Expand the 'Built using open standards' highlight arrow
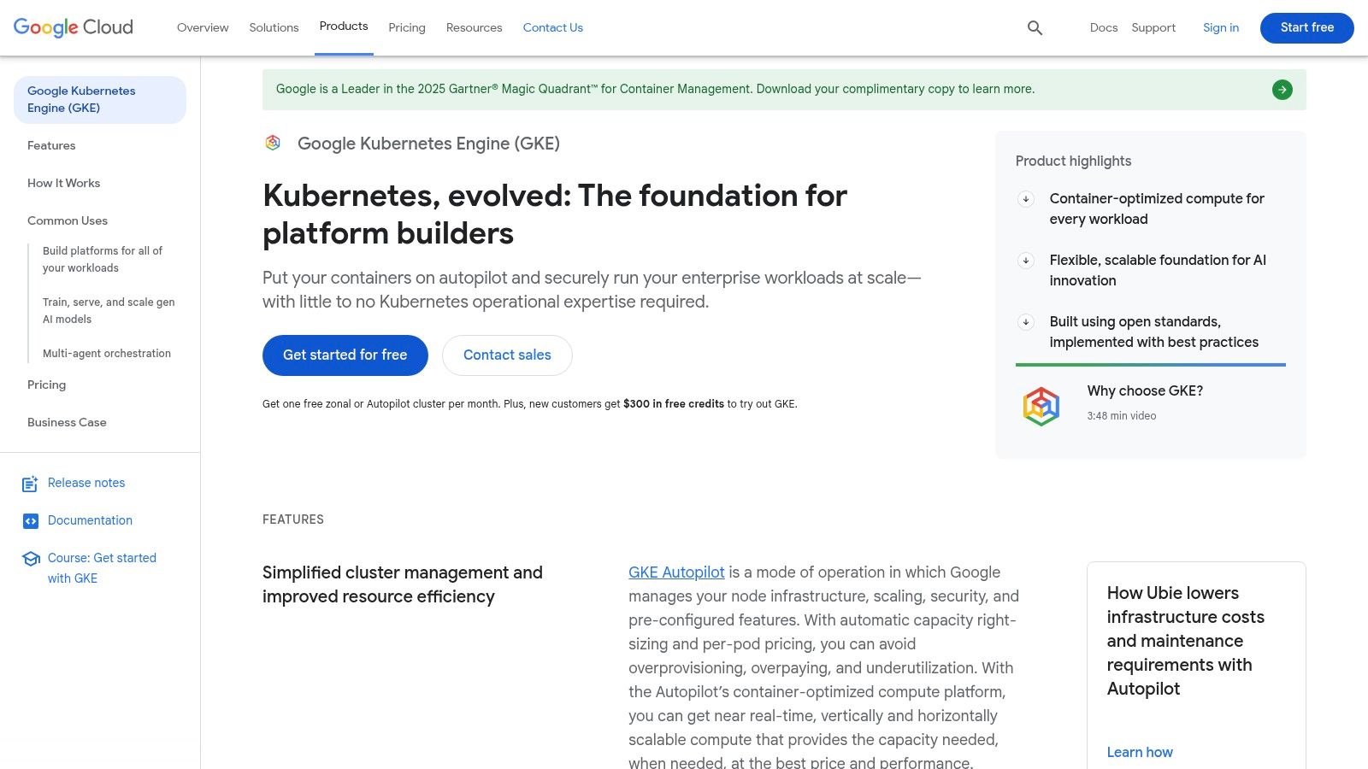1368x769 pixels. tap(1025, 322)
